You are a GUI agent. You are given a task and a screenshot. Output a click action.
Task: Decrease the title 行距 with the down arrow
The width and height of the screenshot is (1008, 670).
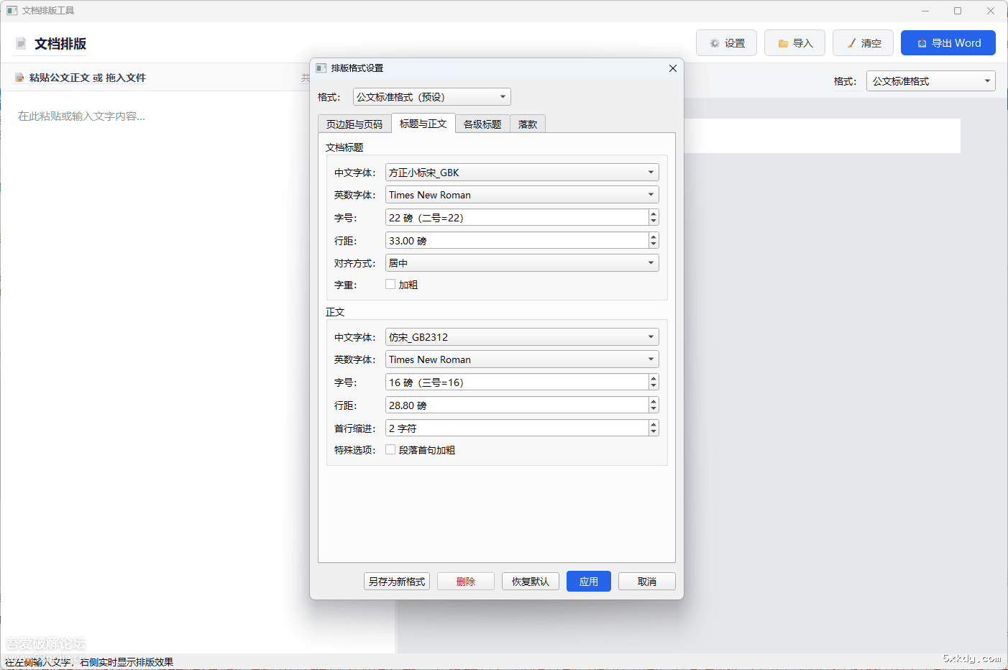coord(654,245)
